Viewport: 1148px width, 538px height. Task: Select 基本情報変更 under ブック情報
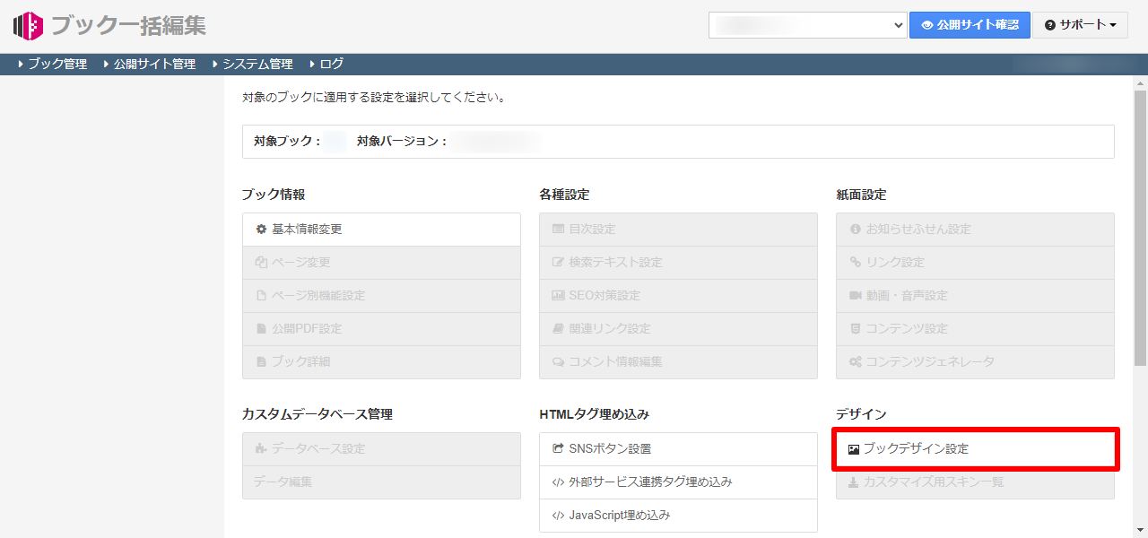(x=307, y=230)
